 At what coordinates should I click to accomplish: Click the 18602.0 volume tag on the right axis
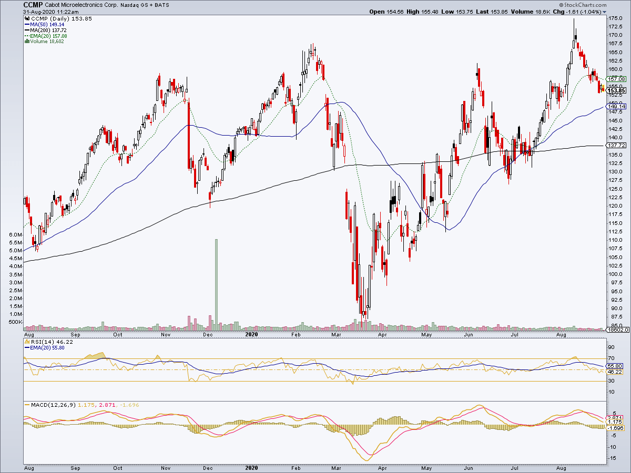pyautogui.click(x=616, y=330)
